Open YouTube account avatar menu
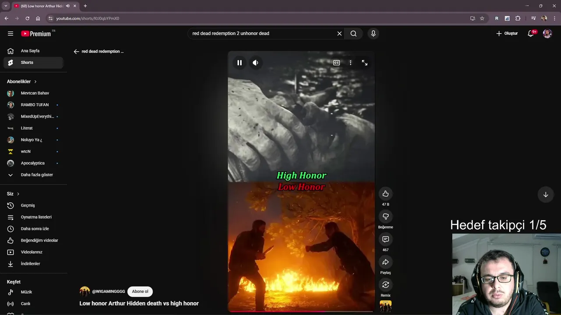 547,33
